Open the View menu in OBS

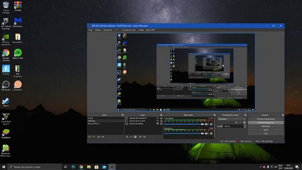coord(108,30)
